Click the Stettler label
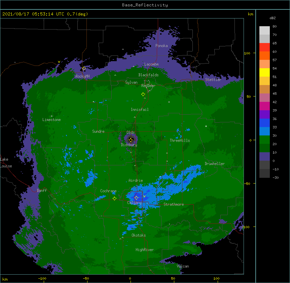 coord(213,80)
